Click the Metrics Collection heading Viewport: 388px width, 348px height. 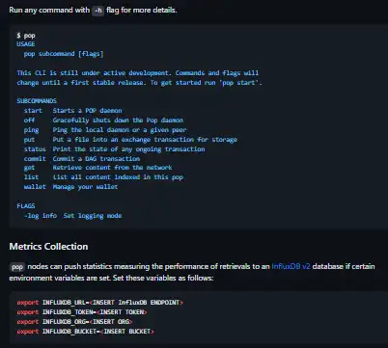click(x=48, y=247)
